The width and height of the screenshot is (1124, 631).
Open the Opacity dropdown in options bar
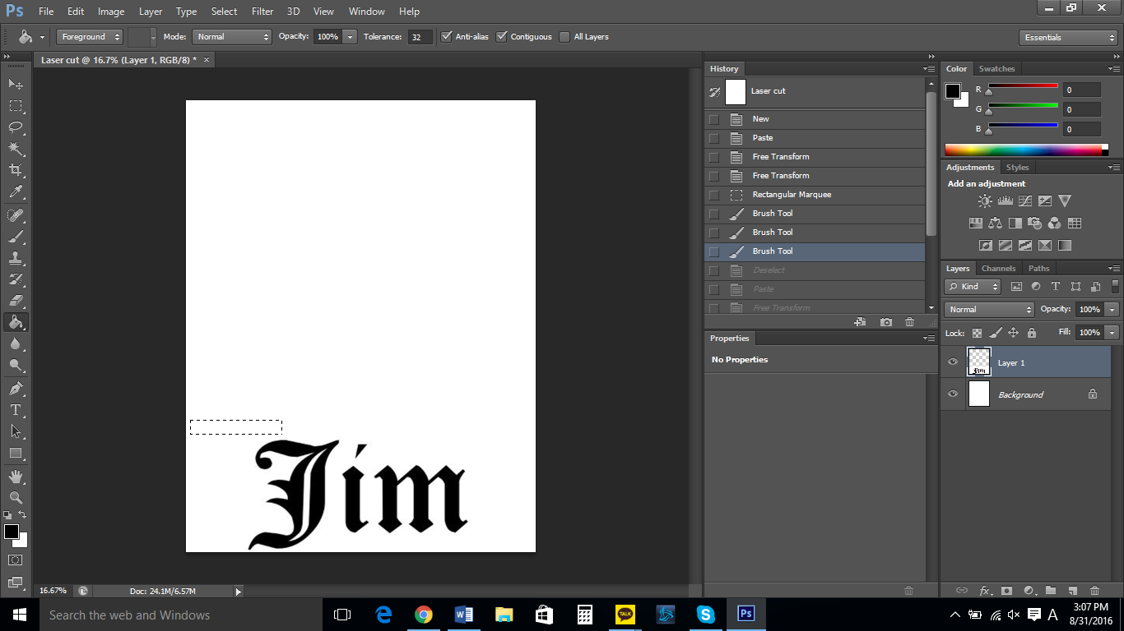350,37
